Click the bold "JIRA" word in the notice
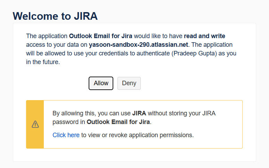Screen dimensions: 269x168 139,113
